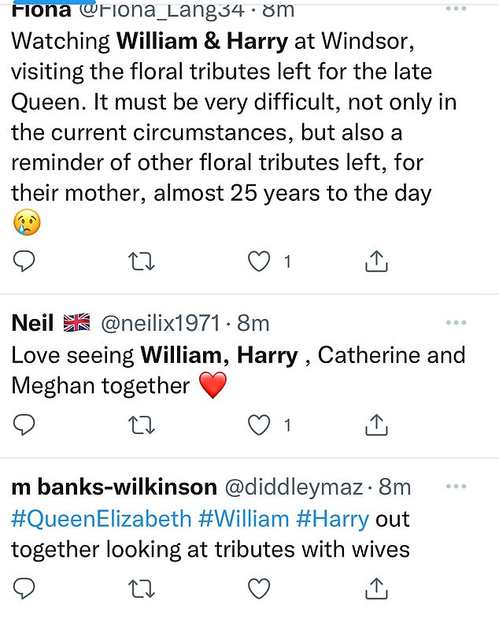Visit @neilix1971 profile handle
This screenshot has width=499, height=619.
pos(163,324)
